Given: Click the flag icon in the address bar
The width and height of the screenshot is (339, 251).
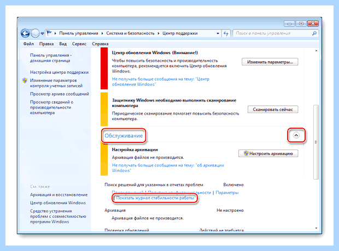Looking at the screenshot, I should coord(49,33).
